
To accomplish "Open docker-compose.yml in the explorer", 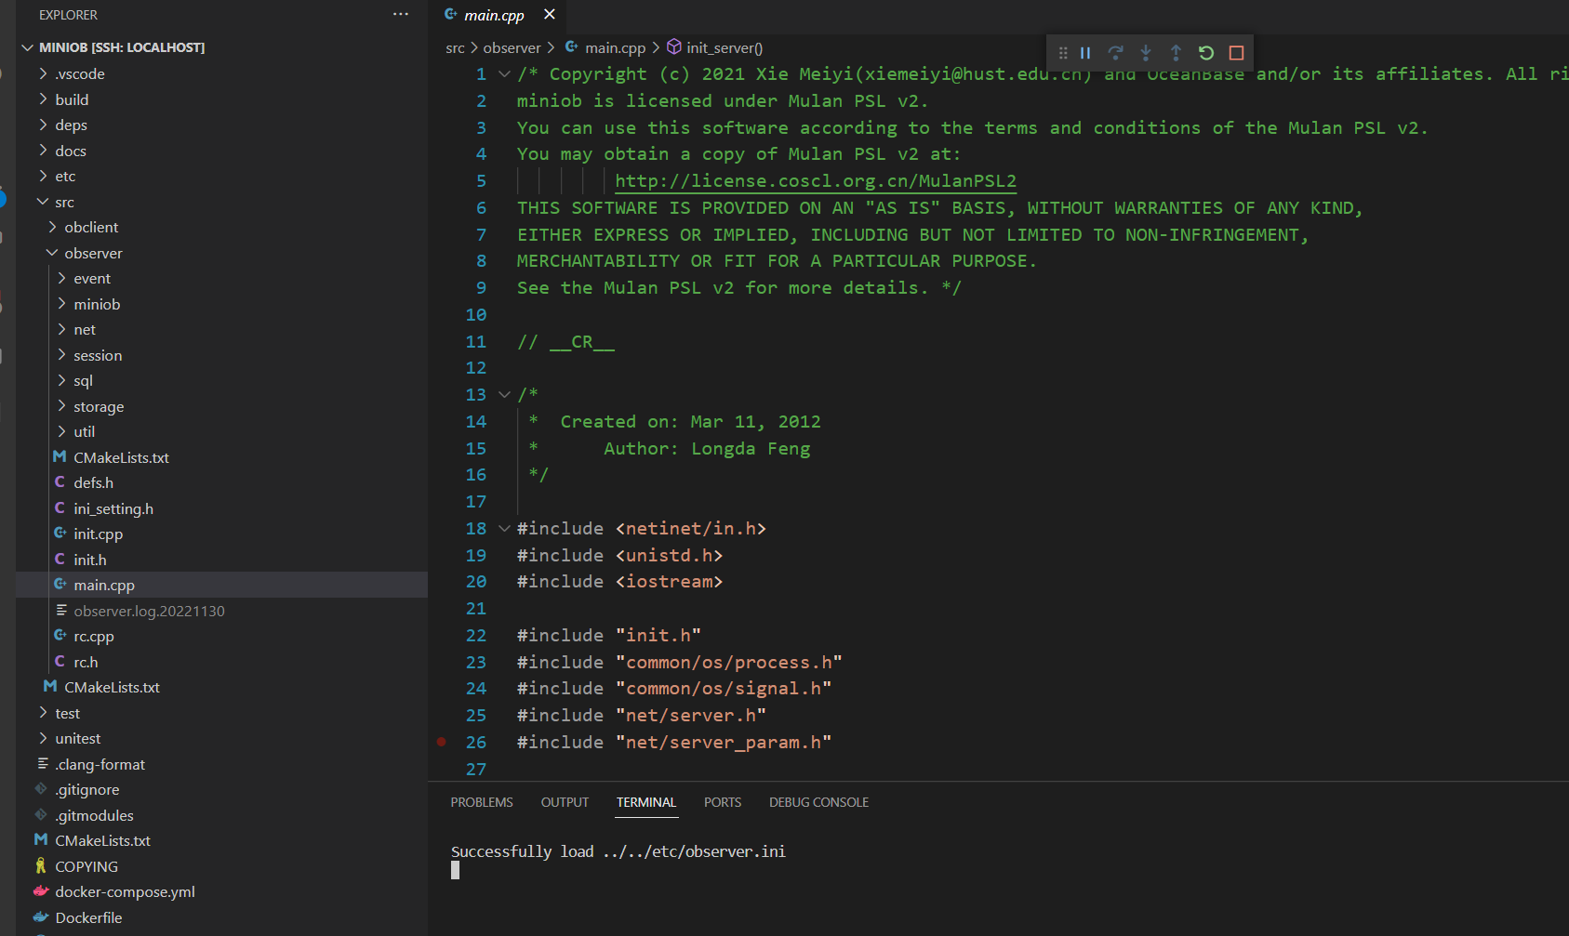I will [x=125, y=891].
